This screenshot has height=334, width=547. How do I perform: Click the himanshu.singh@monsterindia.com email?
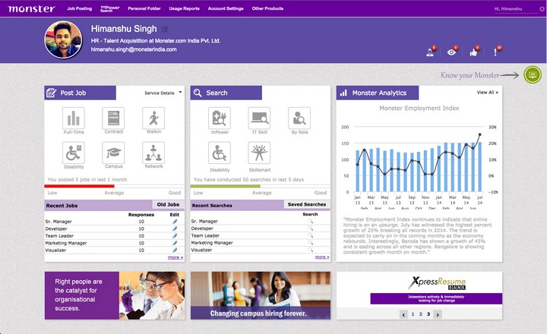(134, 49)
